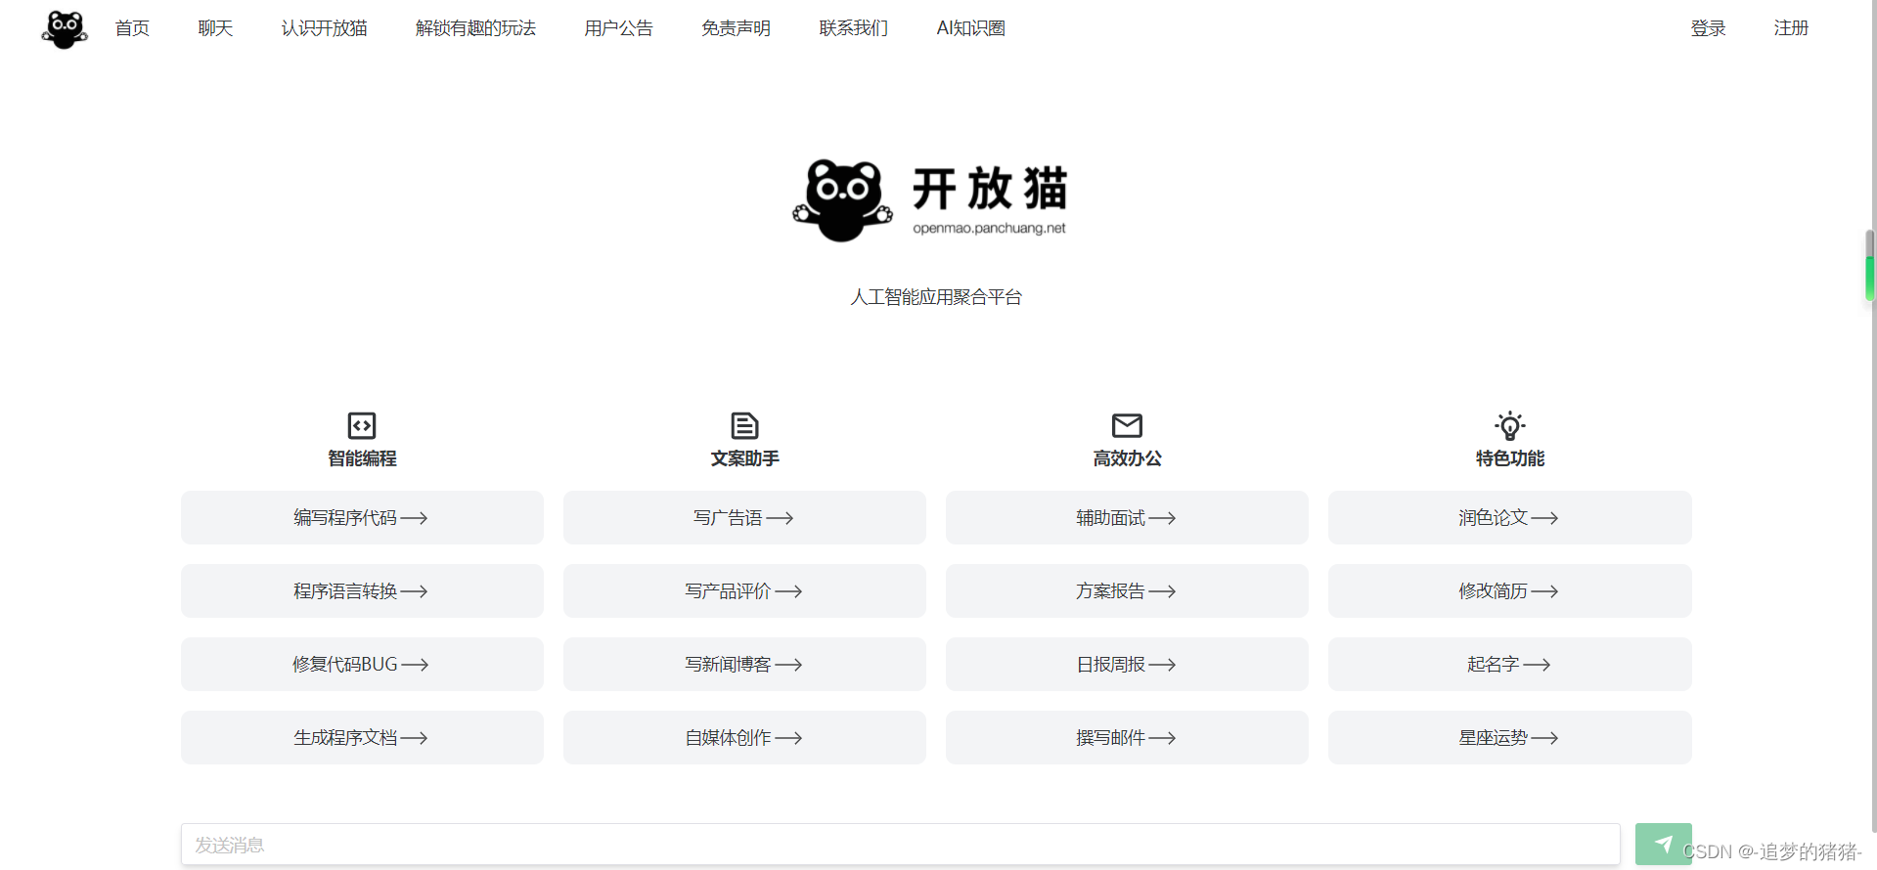Go to the 聊天 nav item
Image resolution: width=1877 pixels, height=870 pixels.
click(x=215, y=28)
